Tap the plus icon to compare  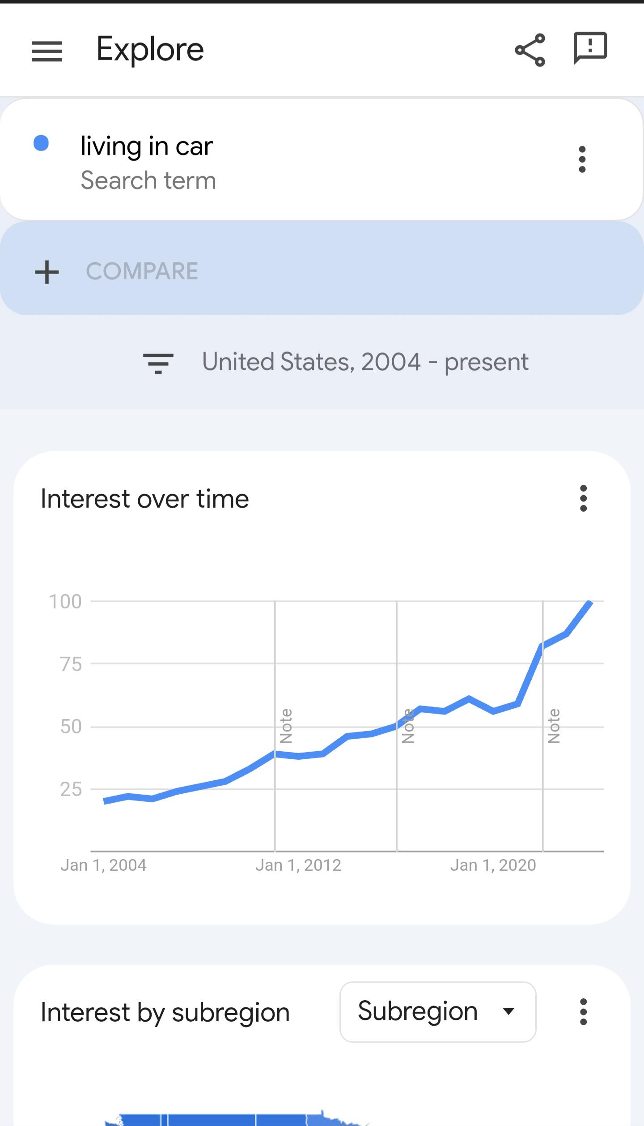[x=47, y=272]
